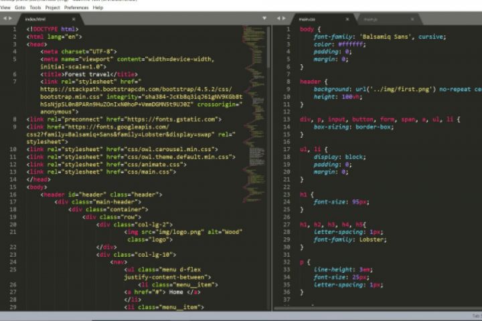
Task: Click the ul class="menu d-flex line
Action: point(162,270)
